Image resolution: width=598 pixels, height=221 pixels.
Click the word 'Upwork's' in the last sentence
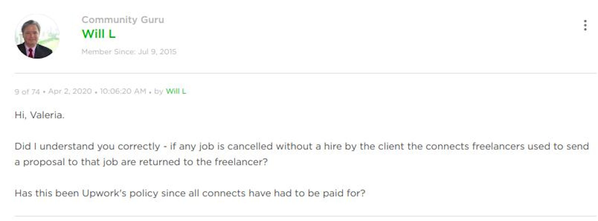click(104, 193)
